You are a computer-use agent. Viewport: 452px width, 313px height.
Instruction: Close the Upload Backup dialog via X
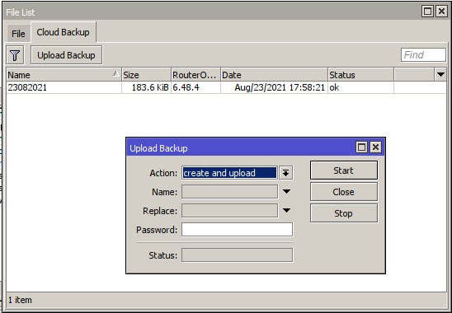click(375, 147)
